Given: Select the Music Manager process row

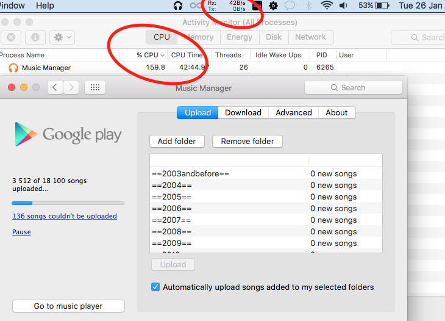Looking at the screenshot, I should [222, 68].
